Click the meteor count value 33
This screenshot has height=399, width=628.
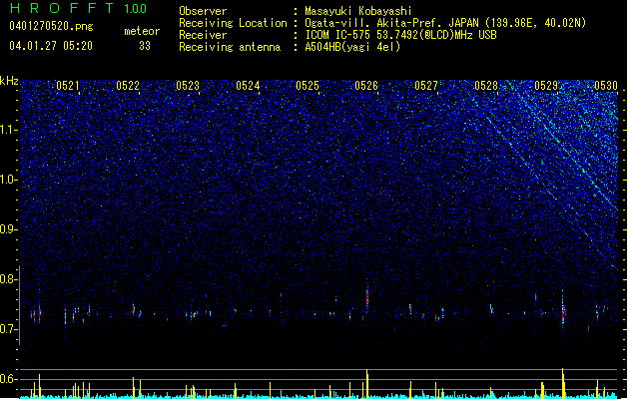(x=145, y=46)
